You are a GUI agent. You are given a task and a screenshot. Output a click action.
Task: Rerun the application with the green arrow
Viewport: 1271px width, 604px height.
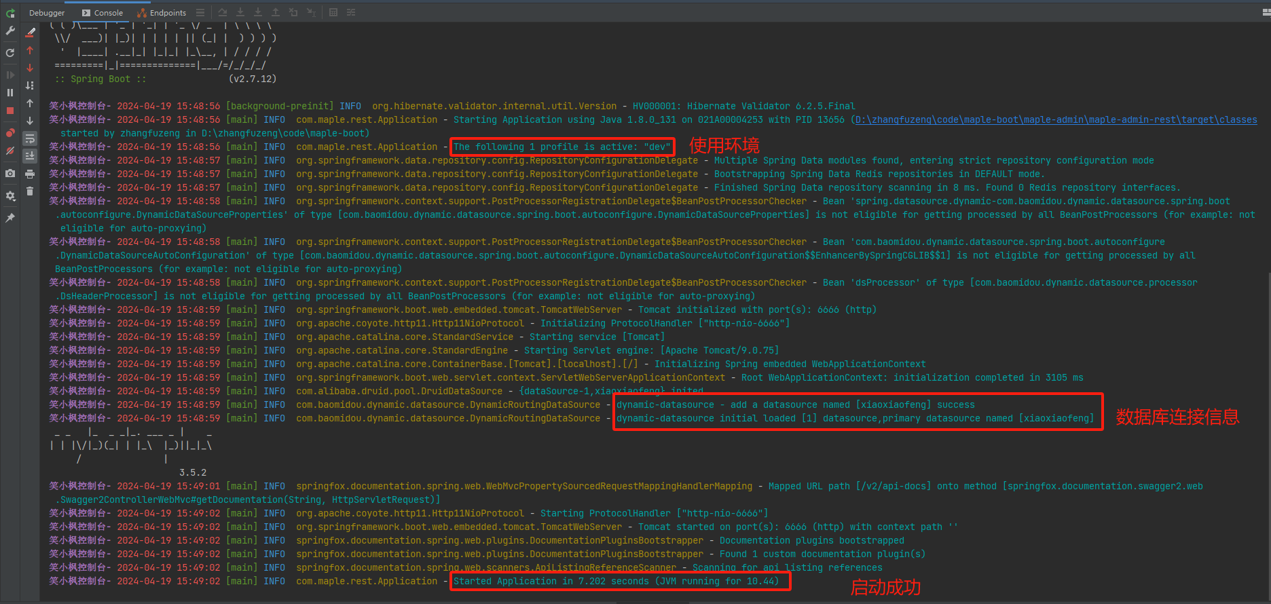pyautogui.click(x=10, y=13)
